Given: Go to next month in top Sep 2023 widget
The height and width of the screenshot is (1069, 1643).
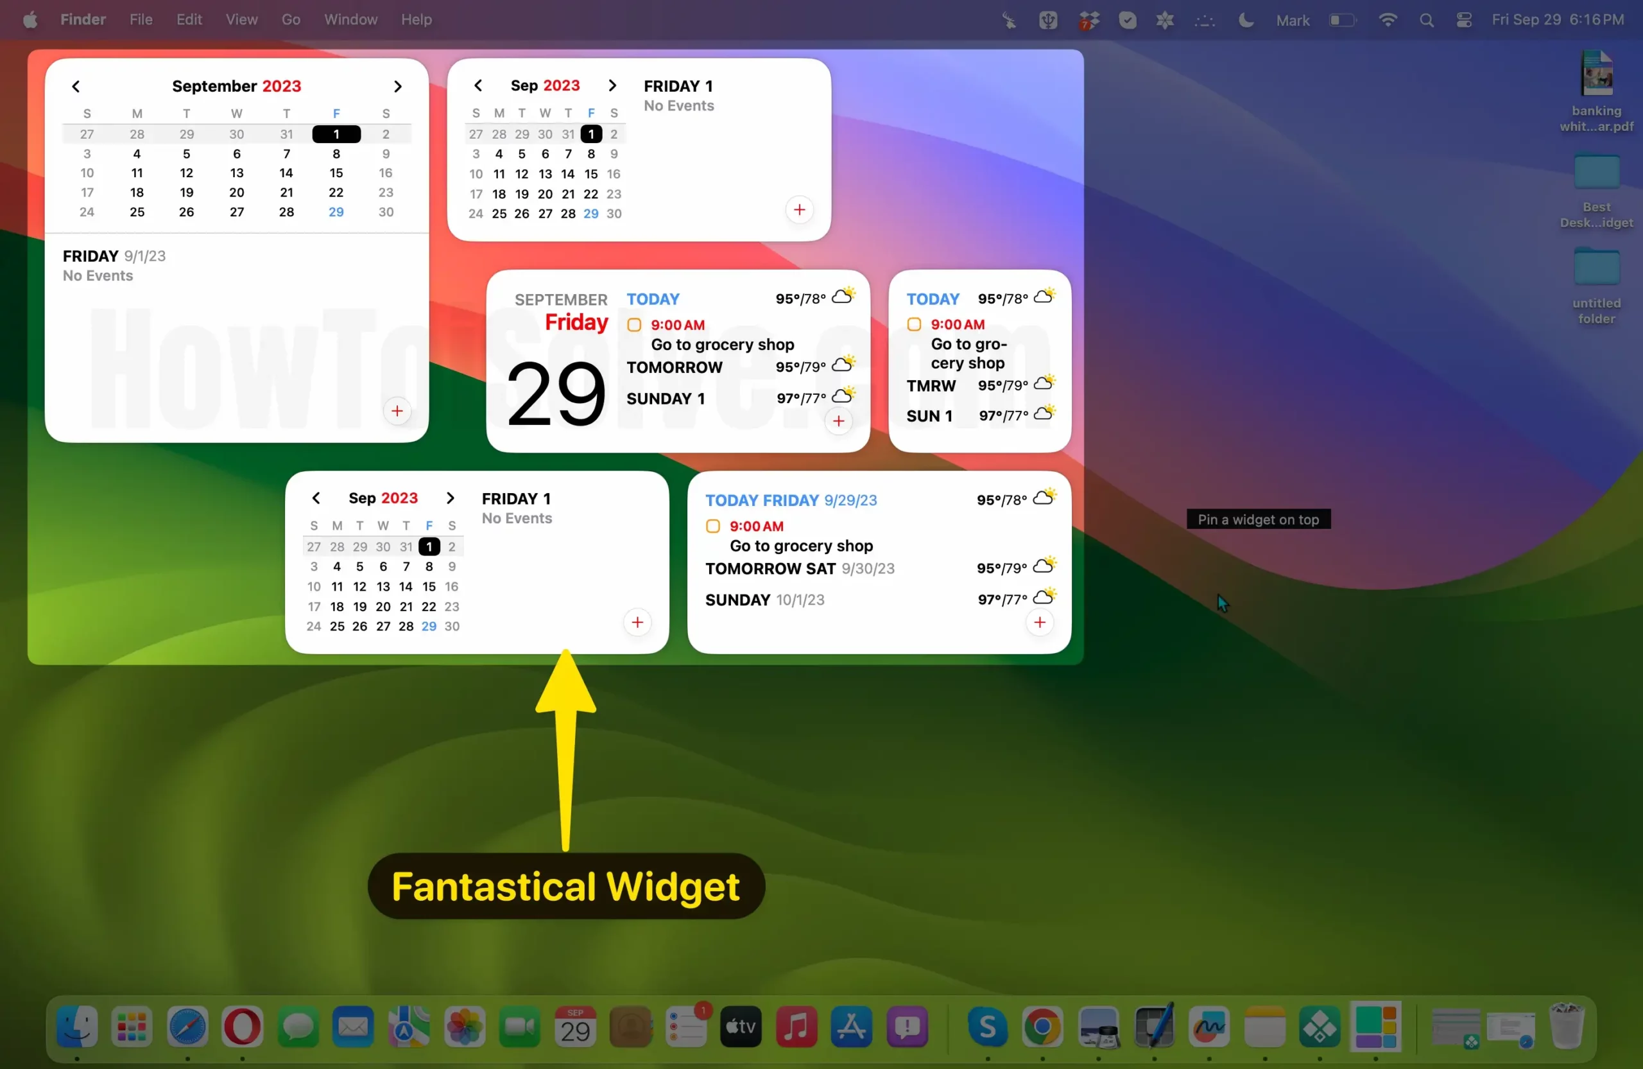Looking at the screenshot, I should [x=612, y=85].
